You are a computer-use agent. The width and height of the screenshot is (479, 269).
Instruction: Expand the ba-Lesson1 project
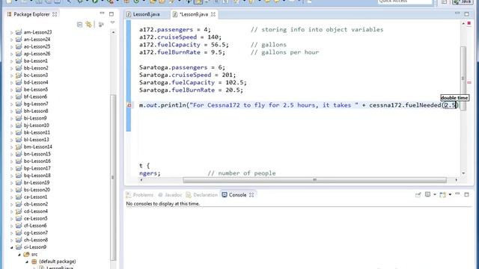[12, 61]
